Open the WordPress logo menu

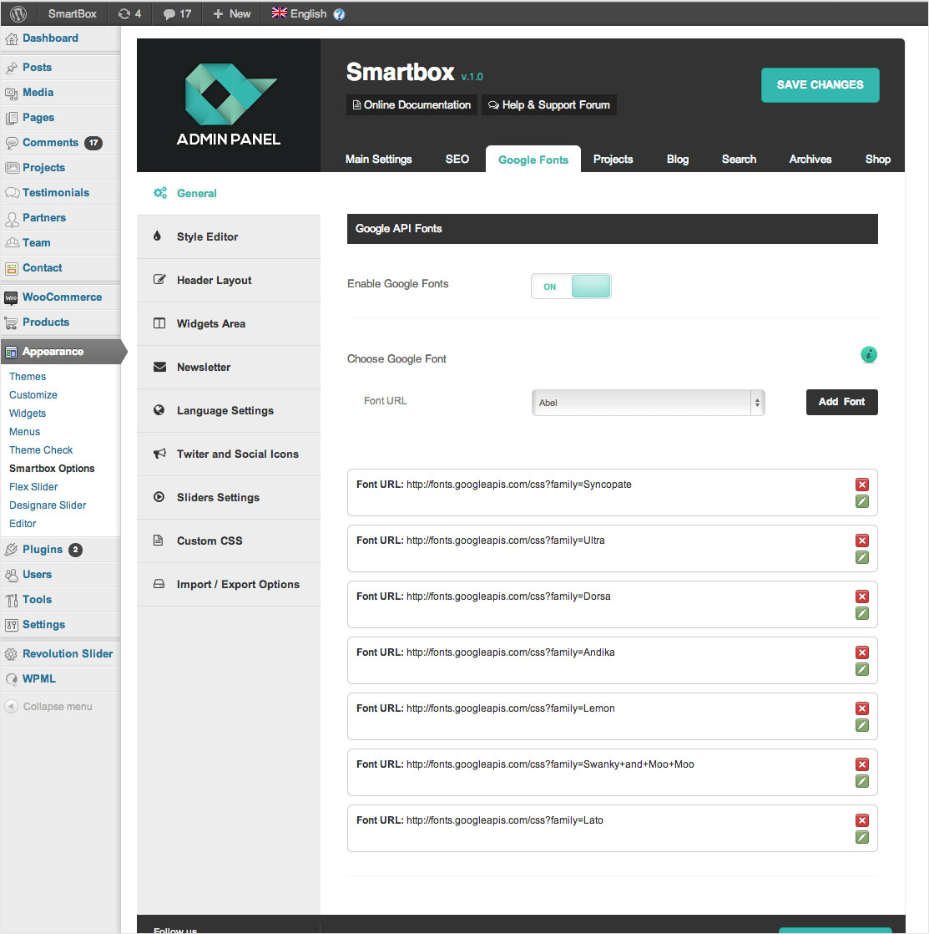(x=18, y=13)
